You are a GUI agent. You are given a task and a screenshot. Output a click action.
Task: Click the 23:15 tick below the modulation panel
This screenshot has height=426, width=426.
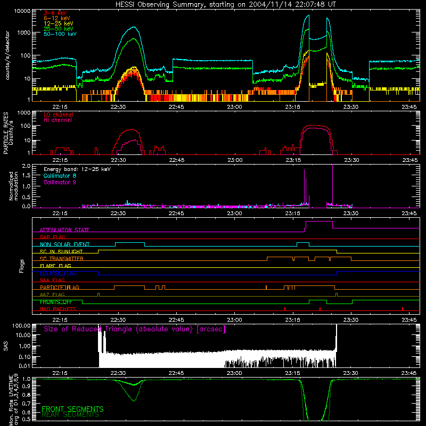[x=292, y=214]
